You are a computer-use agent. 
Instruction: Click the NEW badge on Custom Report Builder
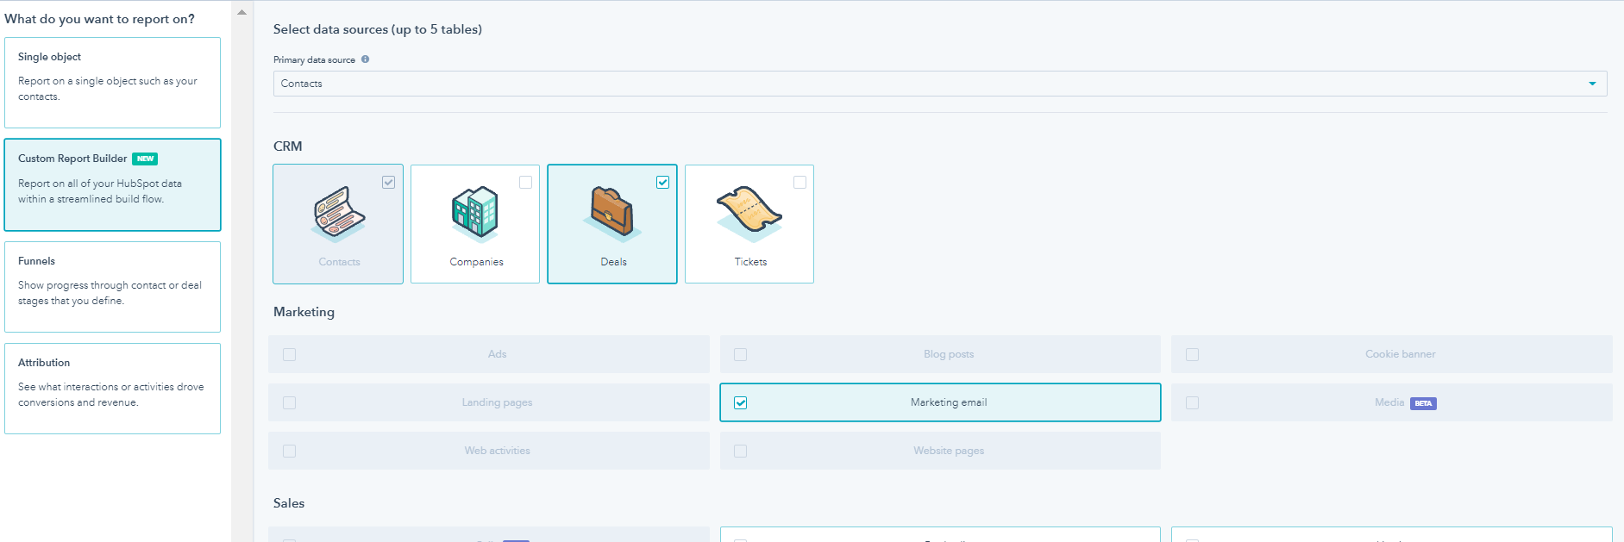coord(145,159)
